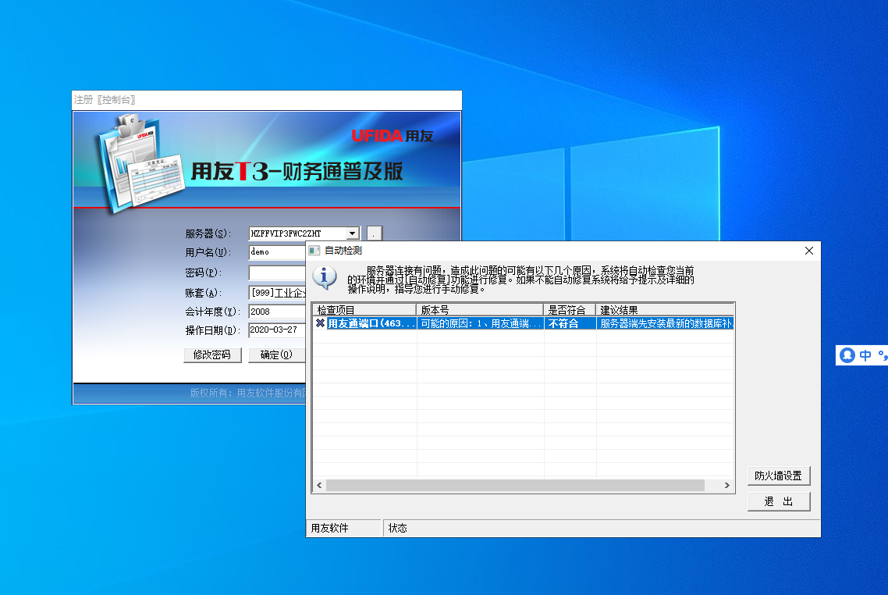888x595 pixels.
Task: Open 防火墙设置 firewall settings
Action: coord(779,476)
